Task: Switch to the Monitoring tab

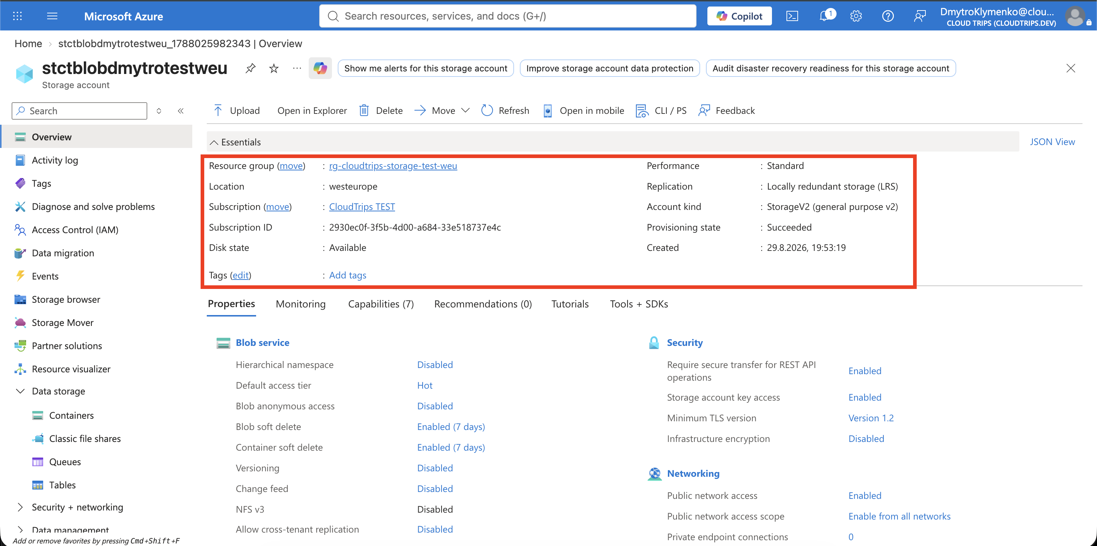Action: tap(301, 304)
